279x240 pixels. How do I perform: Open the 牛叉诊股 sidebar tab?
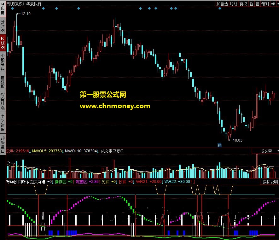[x=3, y=123]
